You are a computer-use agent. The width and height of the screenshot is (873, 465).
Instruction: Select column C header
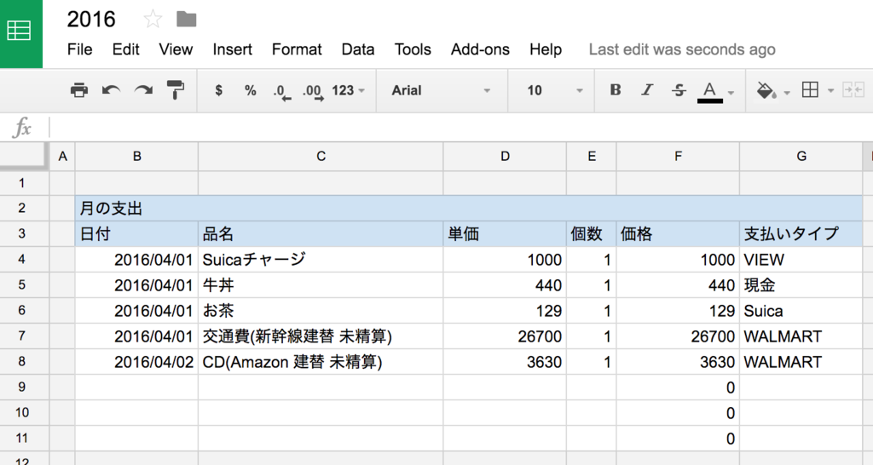[321, 157]
